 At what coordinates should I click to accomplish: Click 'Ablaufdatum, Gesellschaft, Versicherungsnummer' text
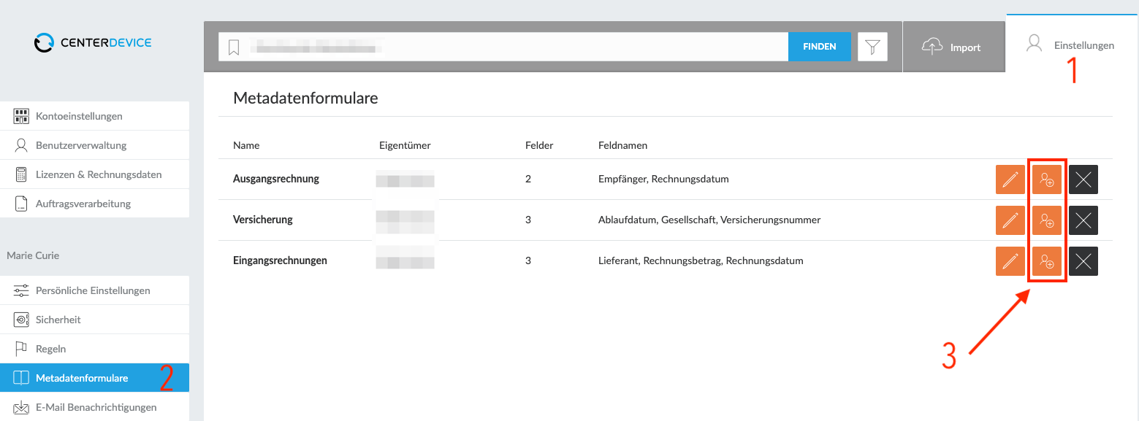[709, 220]
